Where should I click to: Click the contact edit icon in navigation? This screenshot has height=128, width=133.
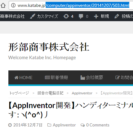click(x=117, y=77)
